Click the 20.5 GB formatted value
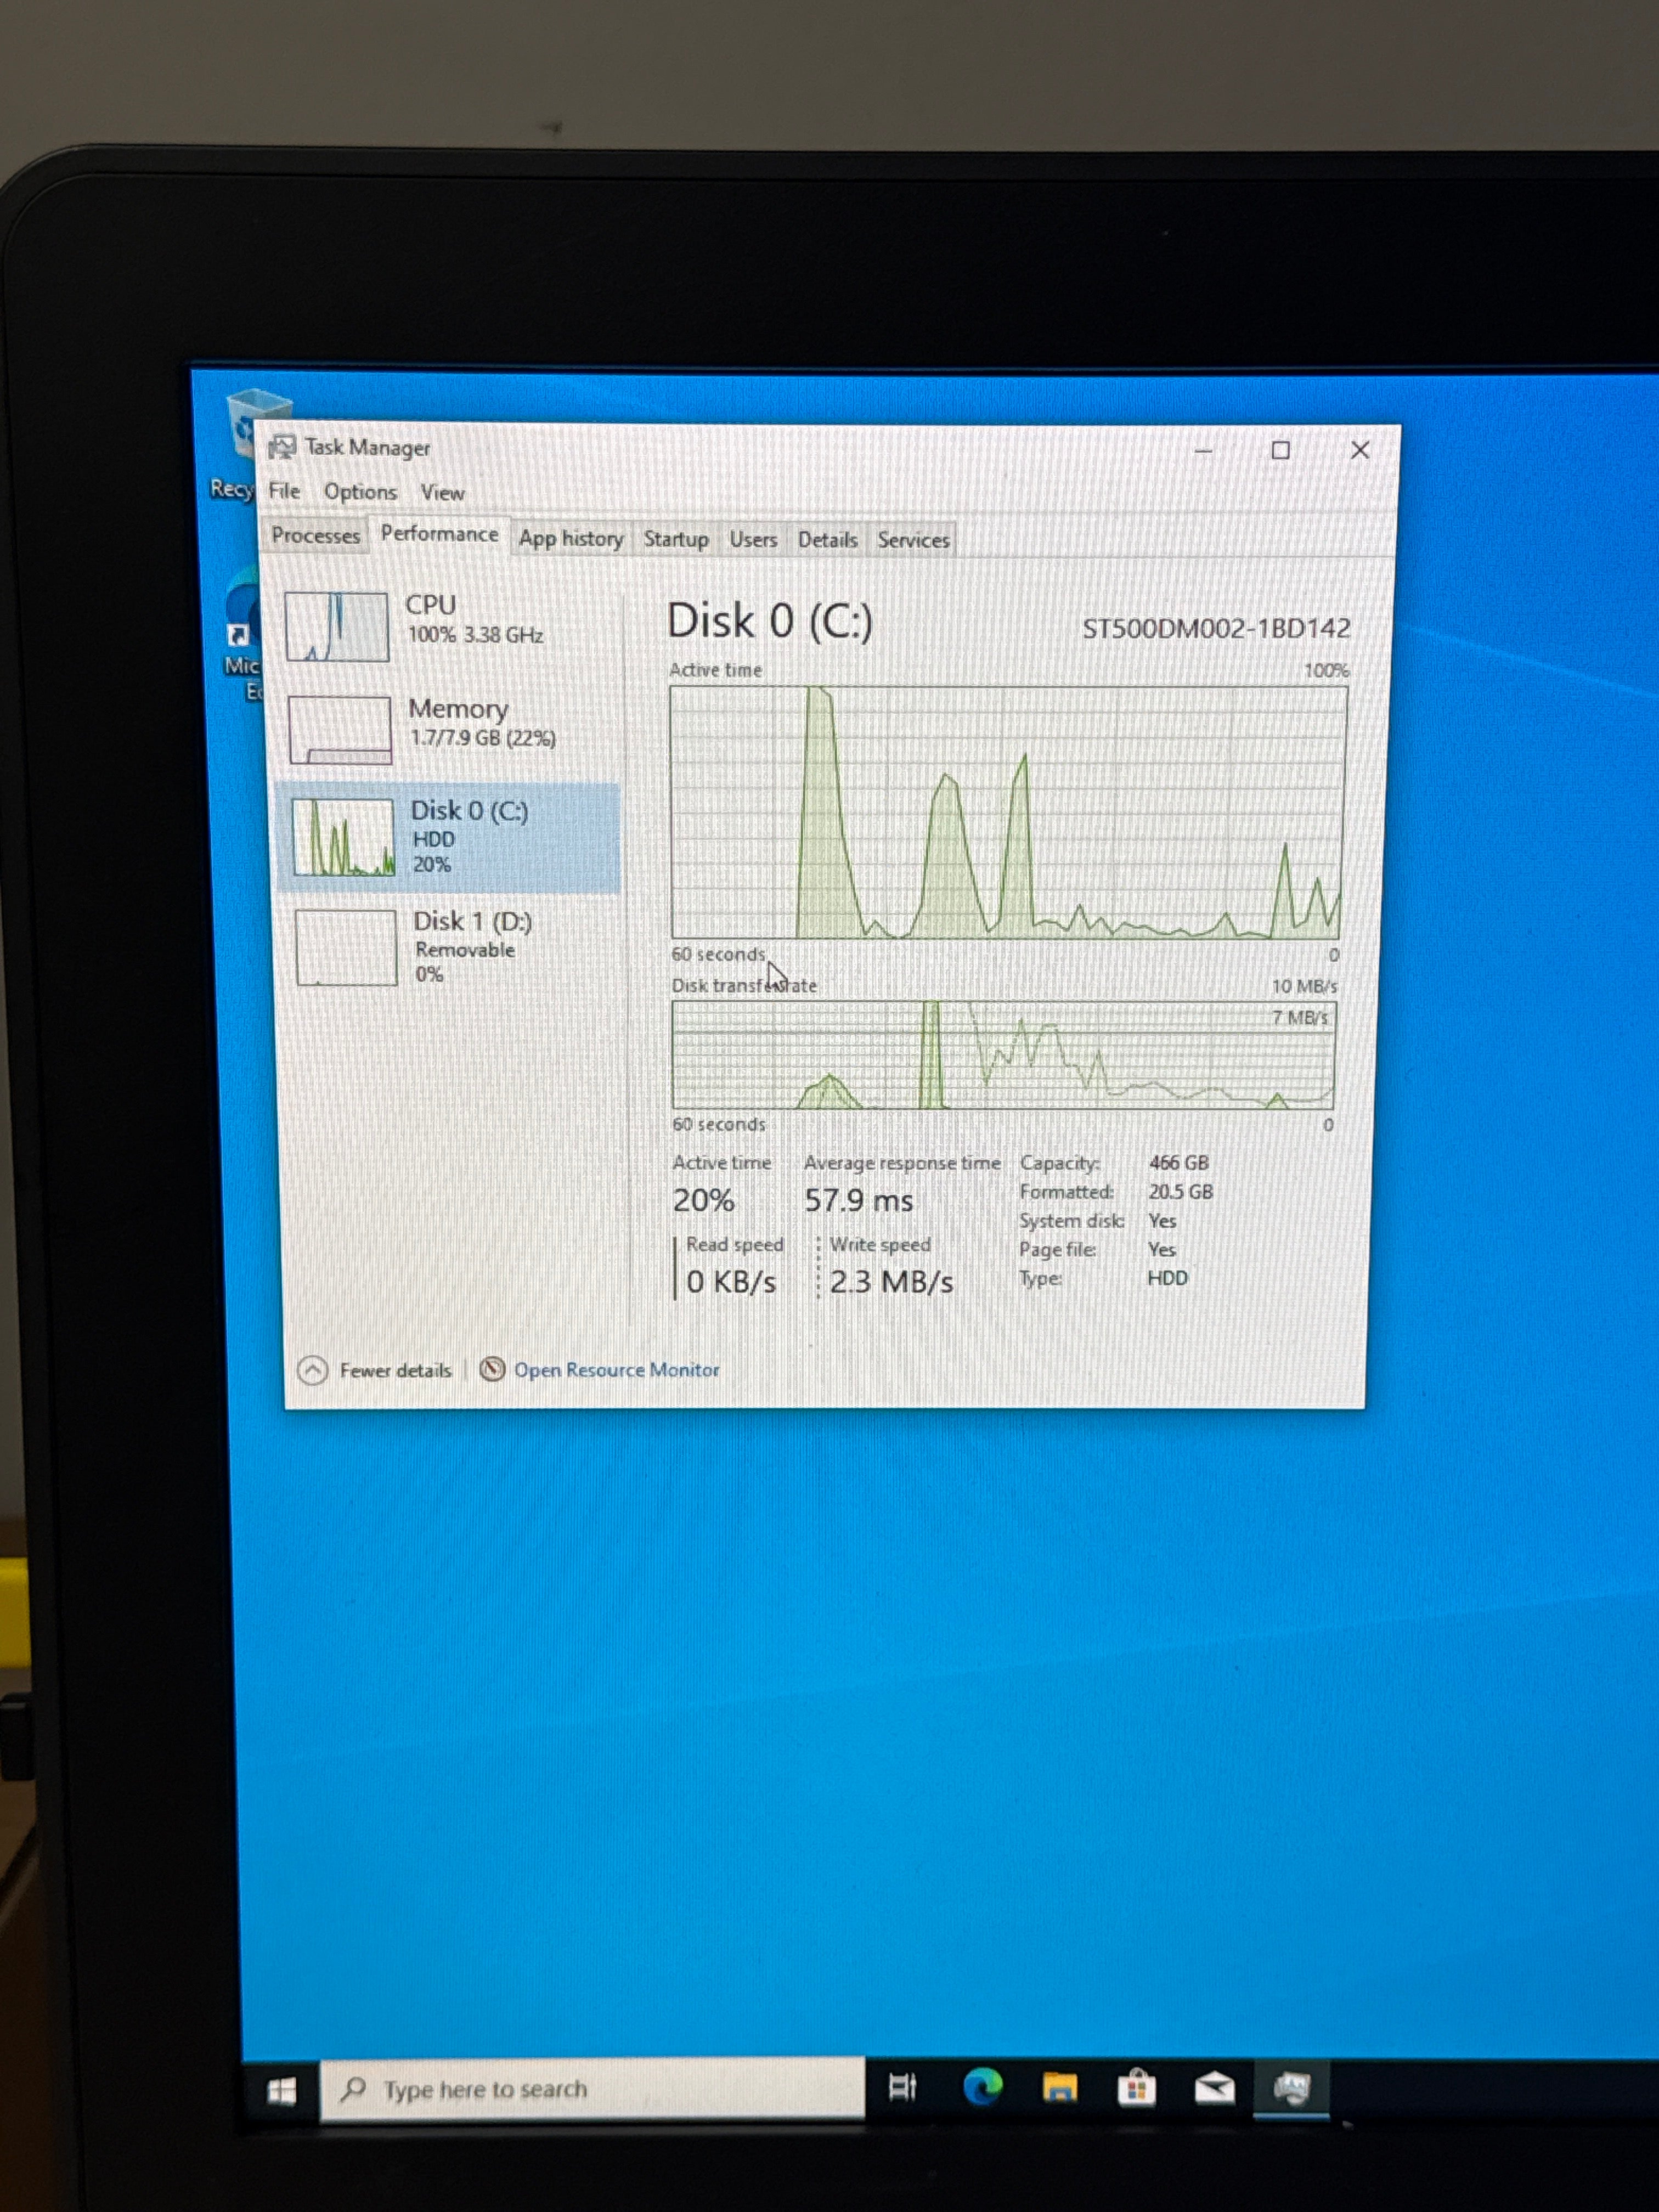 1180,1191
